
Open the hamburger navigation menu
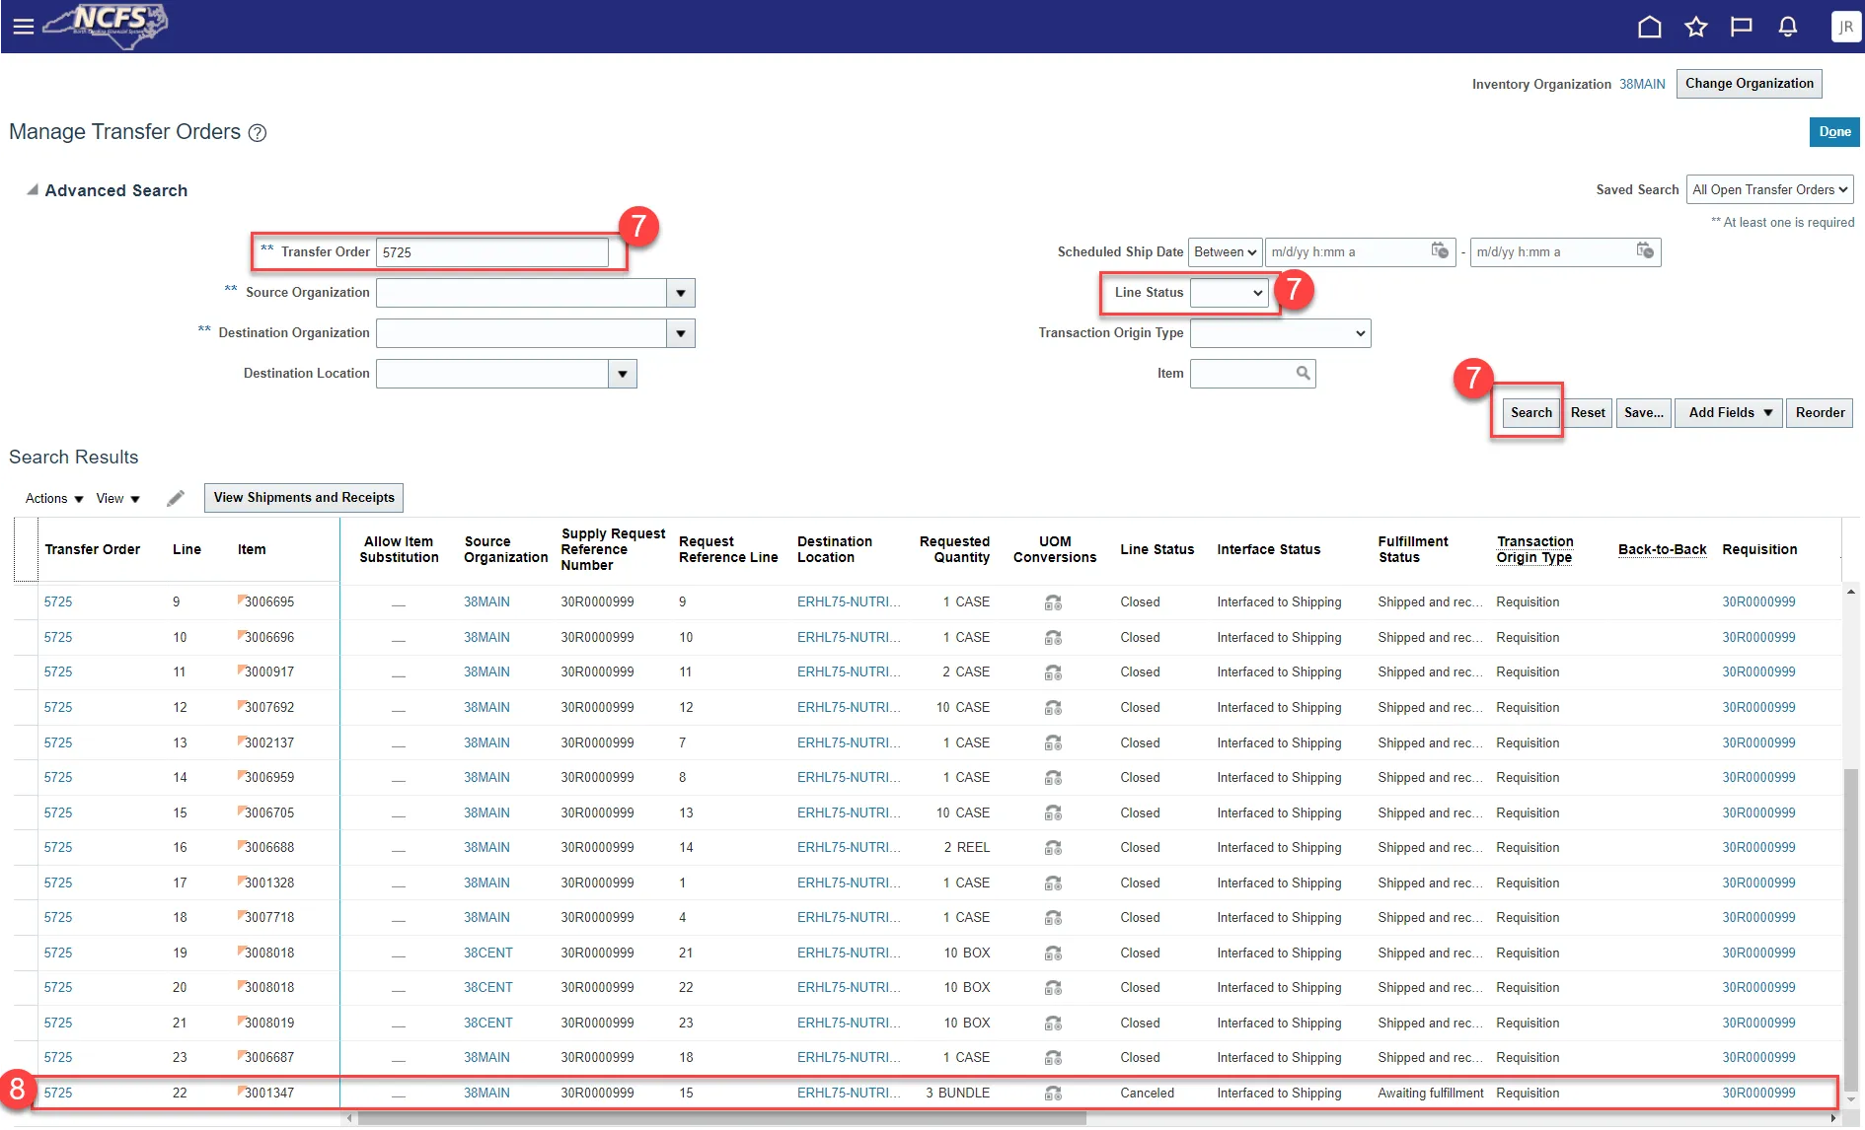click(x=23, y=27)
